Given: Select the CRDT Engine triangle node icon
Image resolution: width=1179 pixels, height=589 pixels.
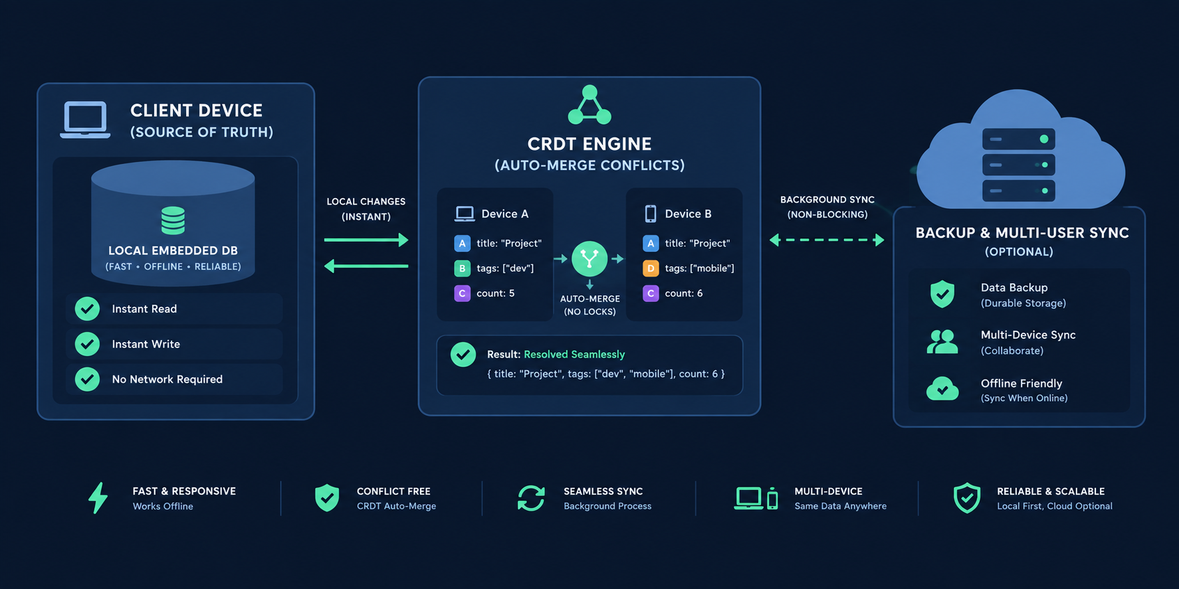Looking at the screenshot, I should point(589,105).
